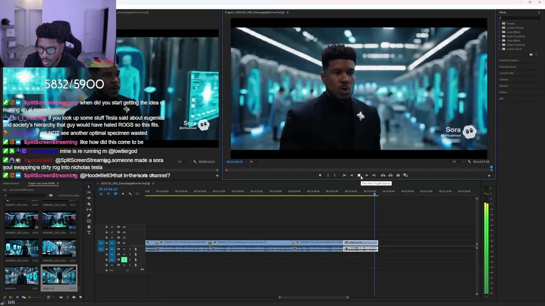Select the last clip on V1 track
This screenshot has width=545, height=306.
pyautogui.click(x=361, y=243)
